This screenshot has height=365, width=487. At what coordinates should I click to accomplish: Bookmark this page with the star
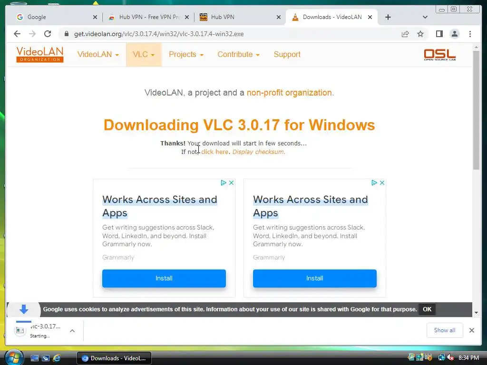click(x=420, y=34)
